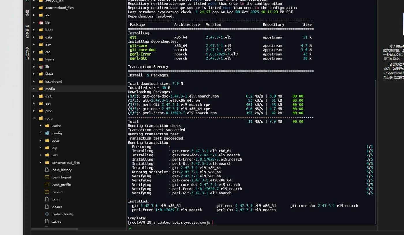Click the file tree horizontal scrollbar
404x235 pixels.
point(55,229)
